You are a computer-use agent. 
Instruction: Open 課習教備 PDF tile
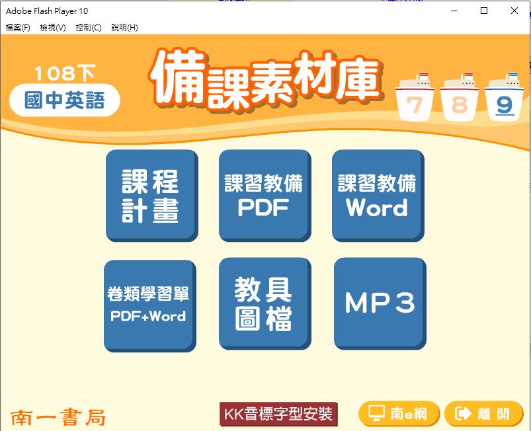point(264,195)
